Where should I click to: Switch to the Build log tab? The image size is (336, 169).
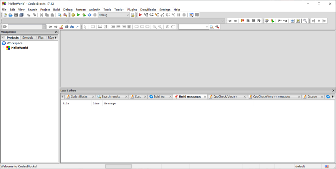pos(159,97)
